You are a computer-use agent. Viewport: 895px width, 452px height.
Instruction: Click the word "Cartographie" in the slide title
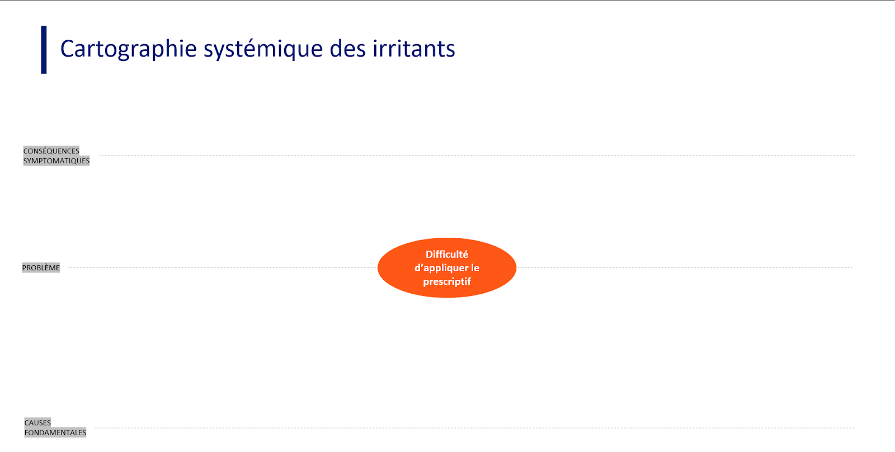128,49
